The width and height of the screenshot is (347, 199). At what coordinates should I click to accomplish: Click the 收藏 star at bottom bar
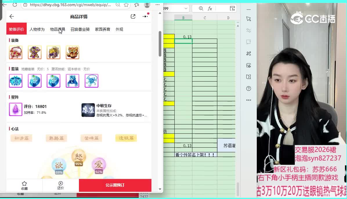24,185
